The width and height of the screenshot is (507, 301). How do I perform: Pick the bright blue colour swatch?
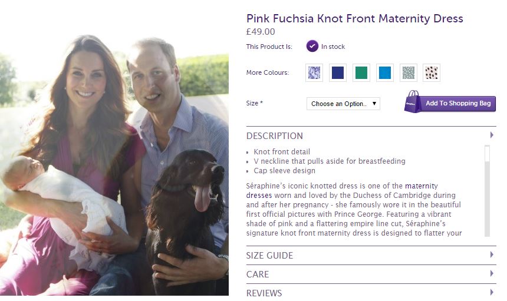[384, 73]
